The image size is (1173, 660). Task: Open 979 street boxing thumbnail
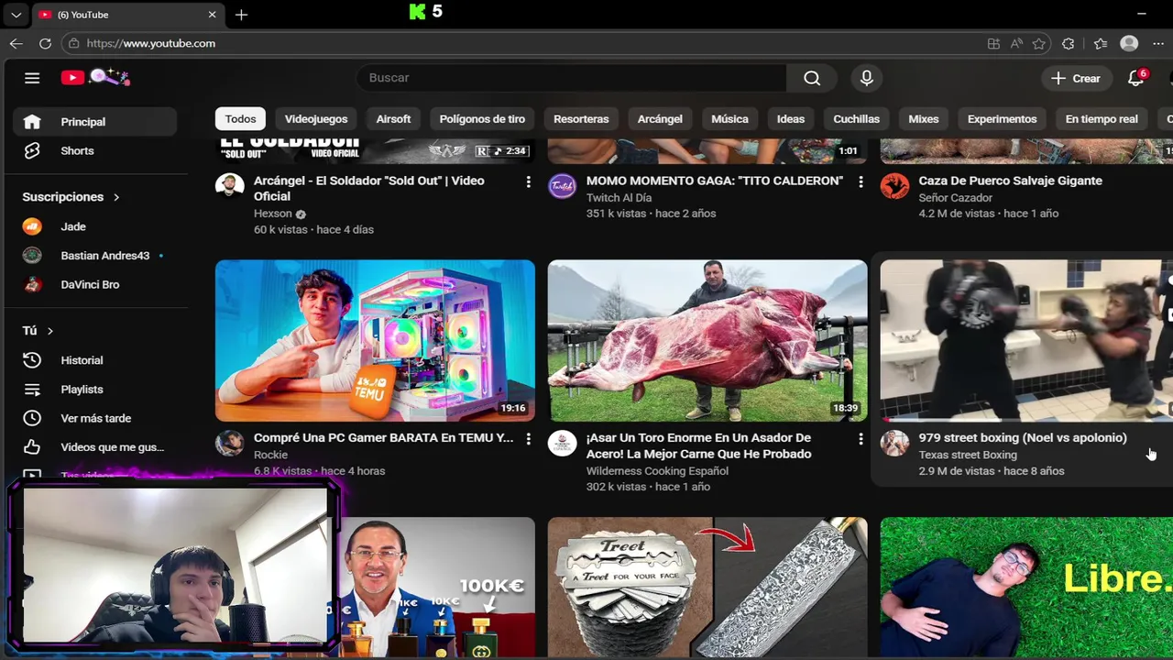[x=1026, y=341]
